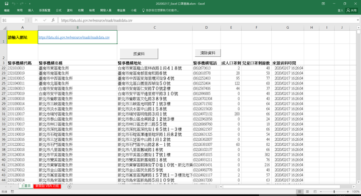Select cell containing 新北市淡水區衛生所
This screenshot has width=361, height=196.
[x=78, y=109]
